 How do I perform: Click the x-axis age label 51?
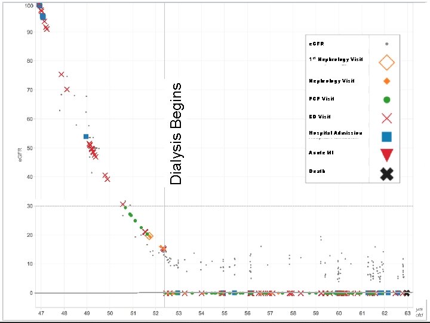pyautogui.click(x=133, y=313)
